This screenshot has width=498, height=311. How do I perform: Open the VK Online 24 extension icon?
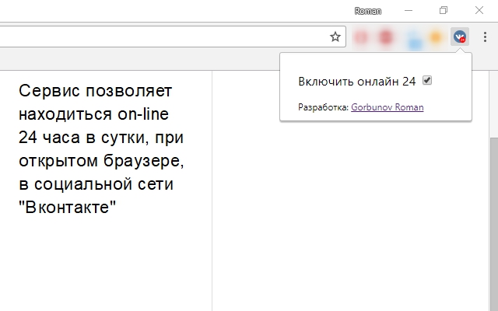click(x=460, y=37)
